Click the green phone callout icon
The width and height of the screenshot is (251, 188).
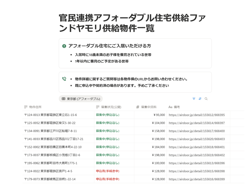coord(64,79)
